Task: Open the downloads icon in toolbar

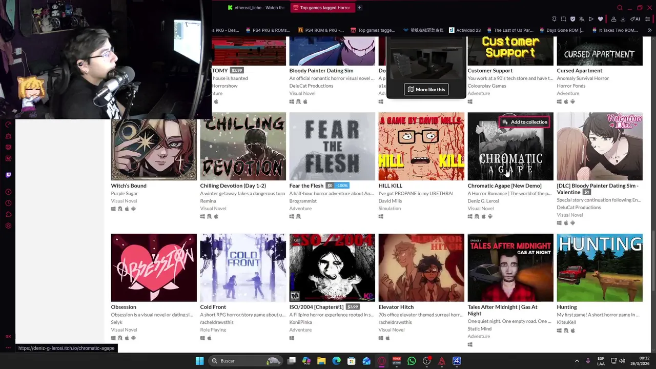Action: coord(623,19)
